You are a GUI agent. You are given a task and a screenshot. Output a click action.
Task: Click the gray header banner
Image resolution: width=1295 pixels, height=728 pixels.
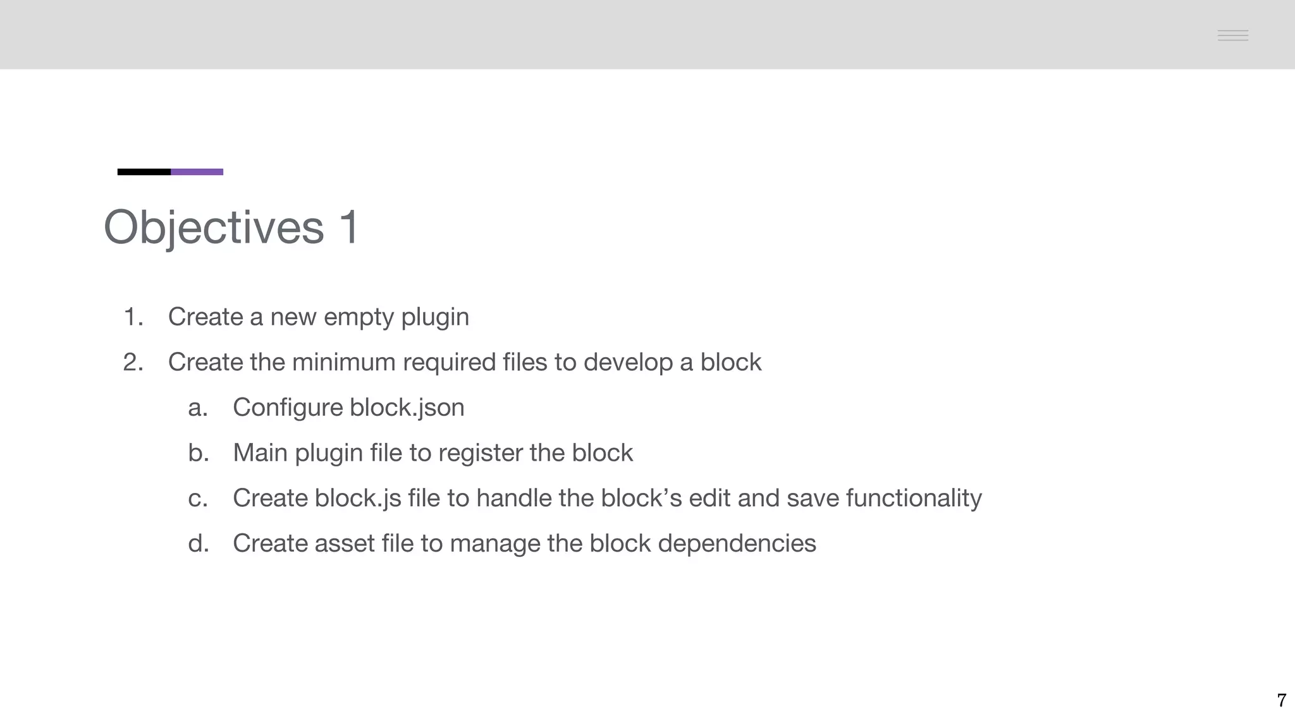point(647,34)
